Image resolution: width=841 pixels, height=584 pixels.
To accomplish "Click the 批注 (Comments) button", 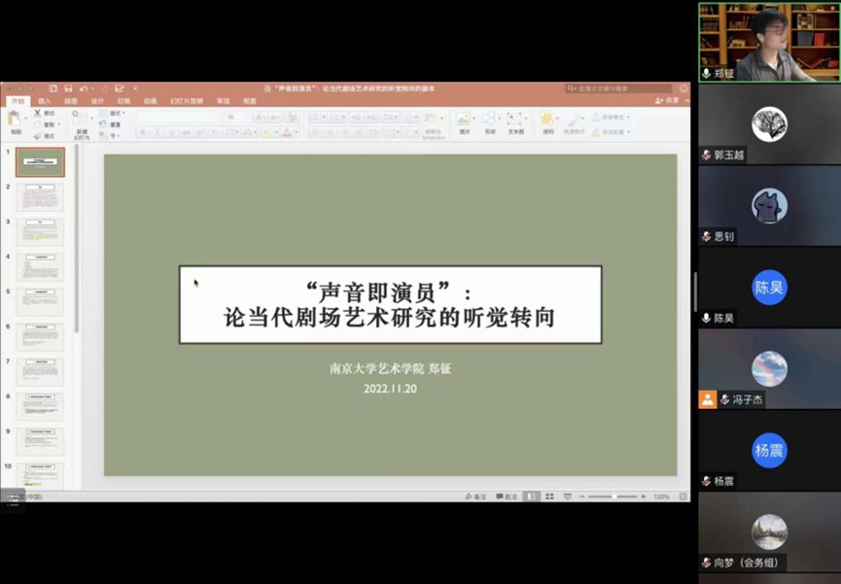I will [x=506, y=498].
